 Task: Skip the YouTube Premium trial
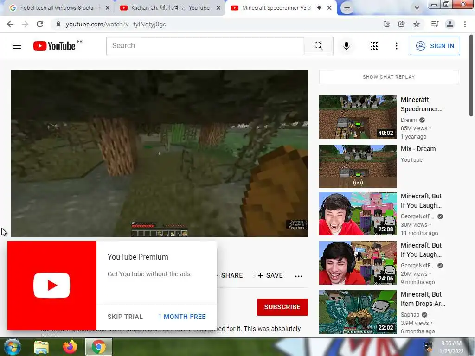point(125,317)
